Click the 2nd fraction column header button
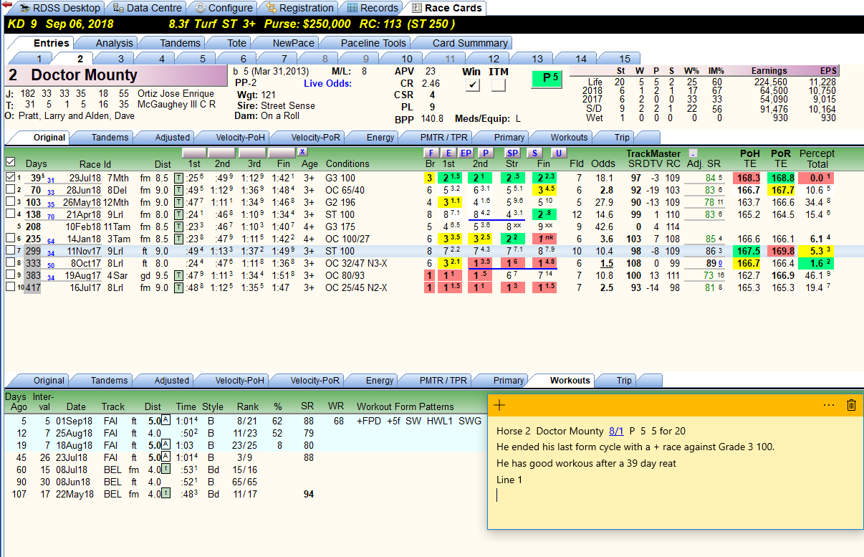The image size is (864, 557). 223,153
